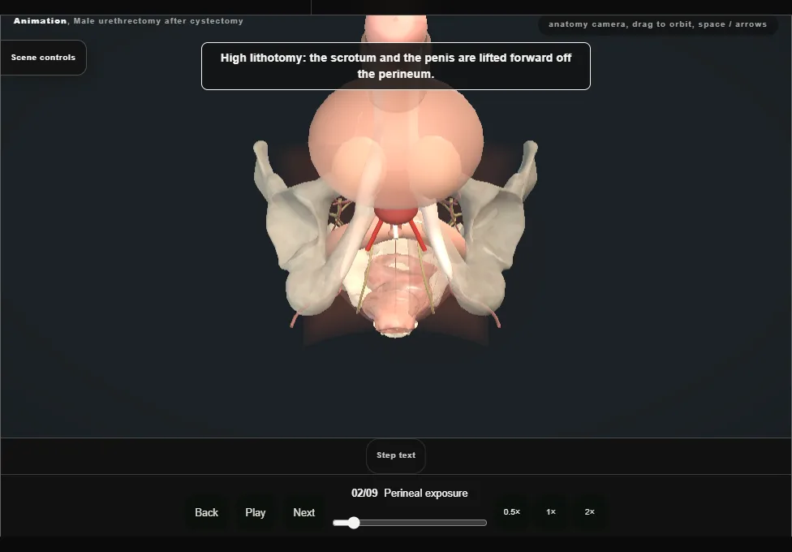Click the red bulb structure in the 3D model
Image resolution: width=792 pixels, height=552 pixels.
(396, 216)
